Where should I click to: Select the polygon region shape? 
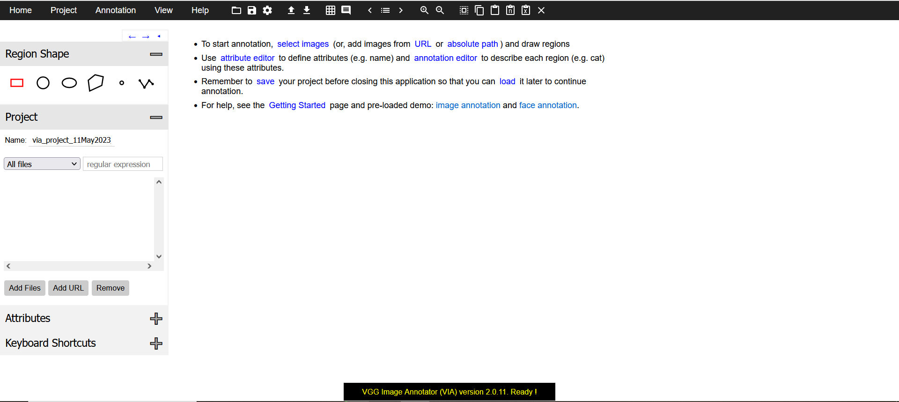pyautogui.click(x=96, y=83)
